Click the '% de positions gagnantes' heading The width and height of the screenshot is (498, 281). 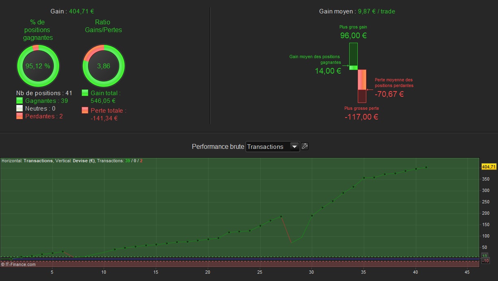[38, 30]
